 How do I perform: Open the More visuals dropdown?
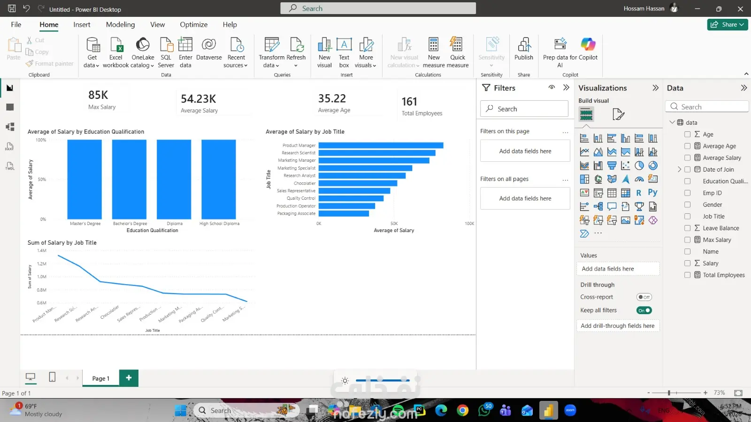pyautogui.click(x=366, y=53)
